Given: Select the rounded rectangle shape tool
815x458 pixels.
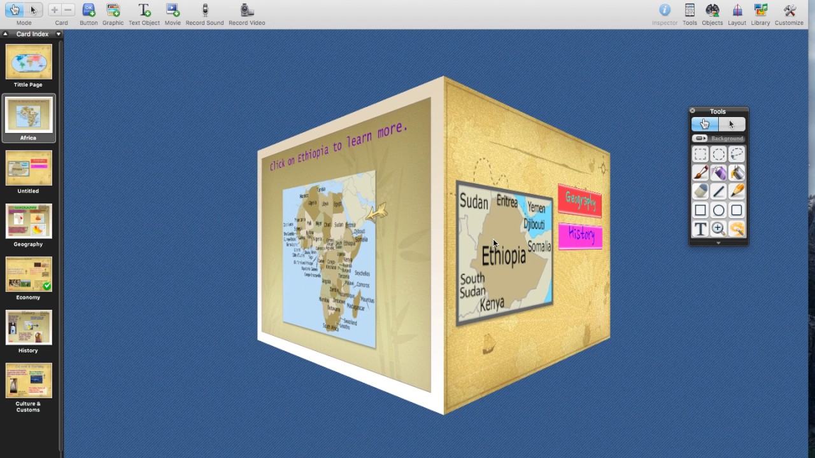Looking at the screenshot, I should pyautogui.click(x=737, y=210).
